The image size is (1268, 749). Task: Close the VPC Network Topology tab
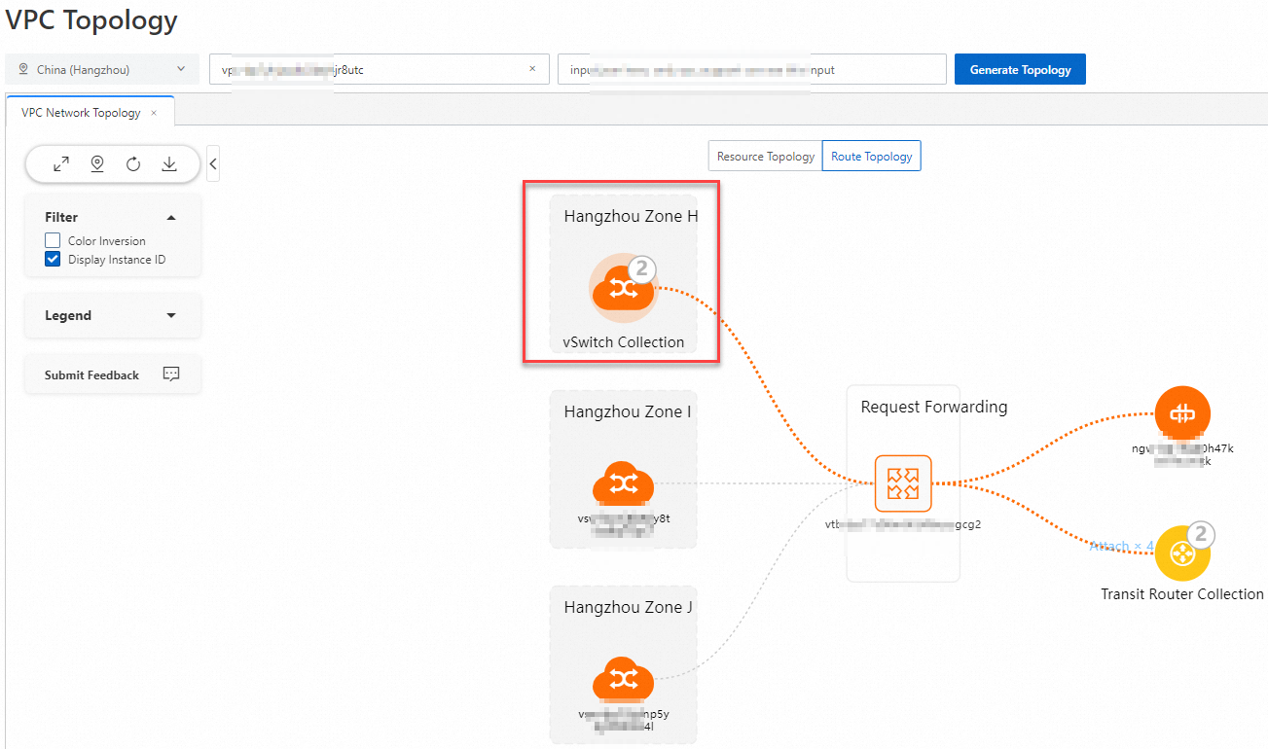pos(154,112)
